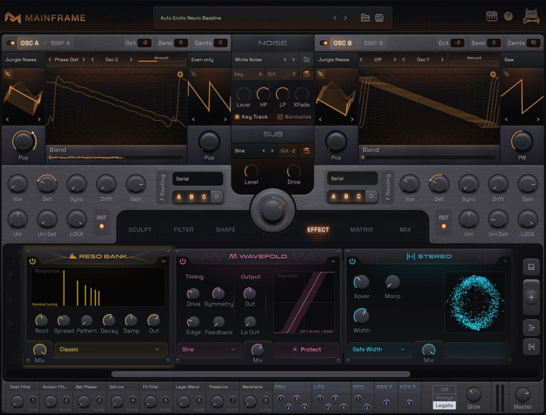
Task: Switch to the SMP B tab
Action: coord(373,43)
